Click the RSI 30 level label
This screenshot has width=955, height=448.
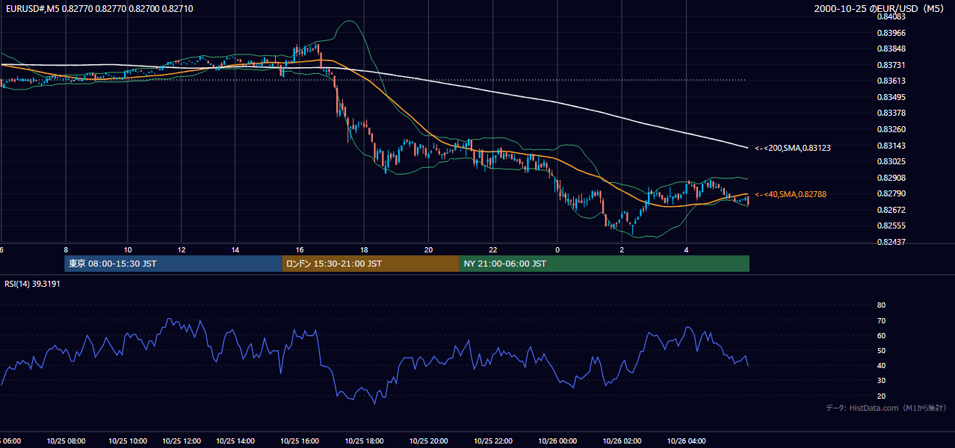pos(881,381)
